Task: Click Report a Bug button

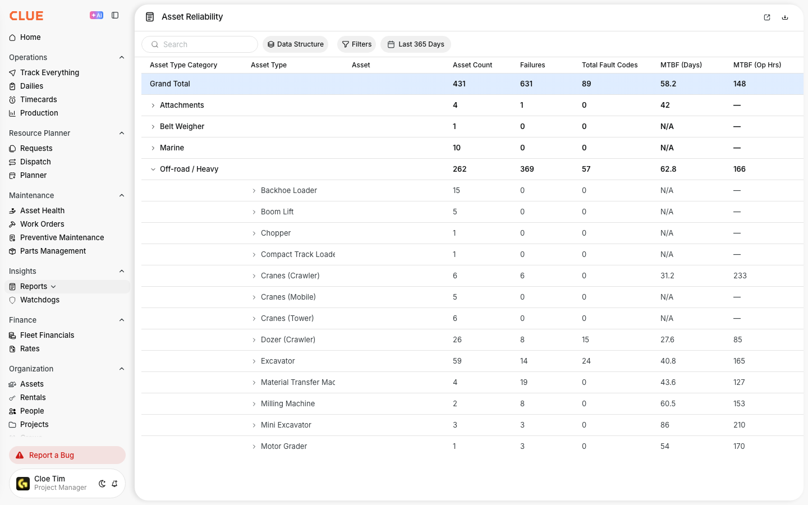Action: [67, 455]
